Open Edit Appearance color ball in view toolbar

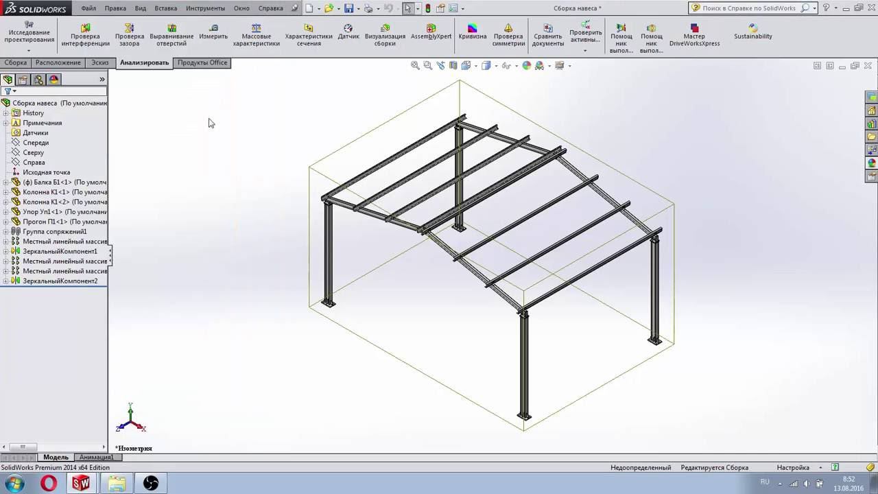point(527,65)
